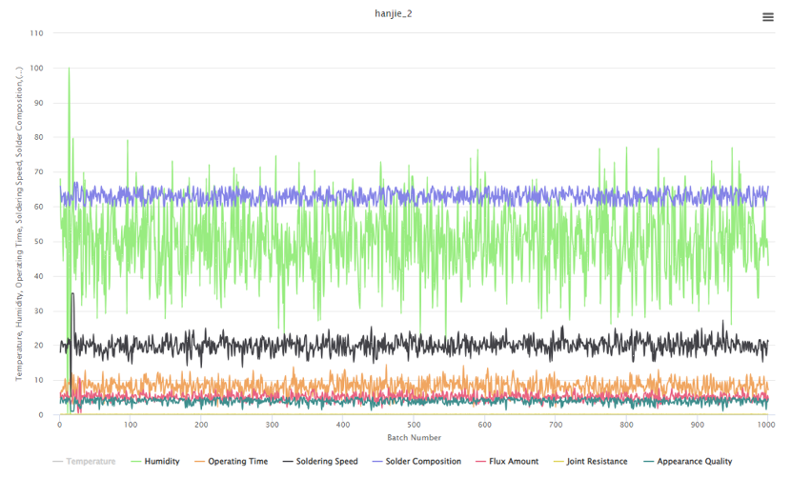Viewport: 791px width, 478px height.
Task: Click the x-axis tick label 1000
Action: [765, 426]
